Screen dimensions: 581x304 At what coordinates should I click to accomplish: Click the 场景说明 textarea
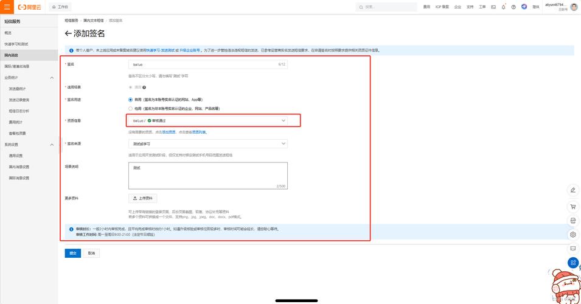208,176
